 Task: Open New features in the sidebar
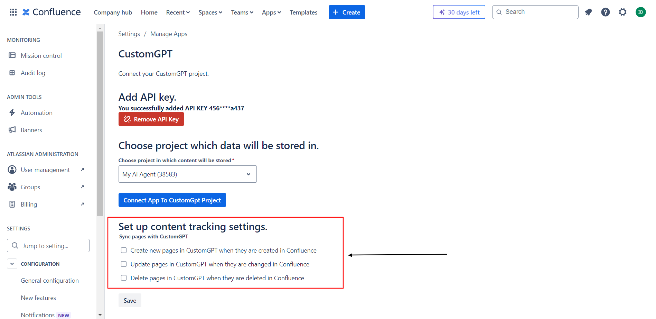click(x=38, y=298)
